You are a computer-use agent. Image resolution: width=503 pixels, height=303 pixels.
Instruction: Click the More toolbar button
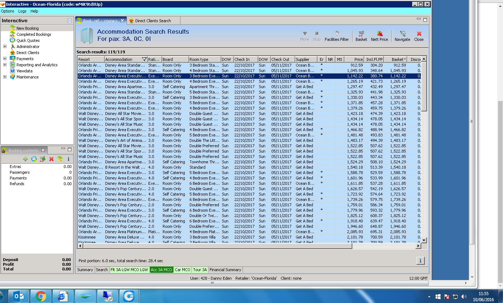click(305, 36)
